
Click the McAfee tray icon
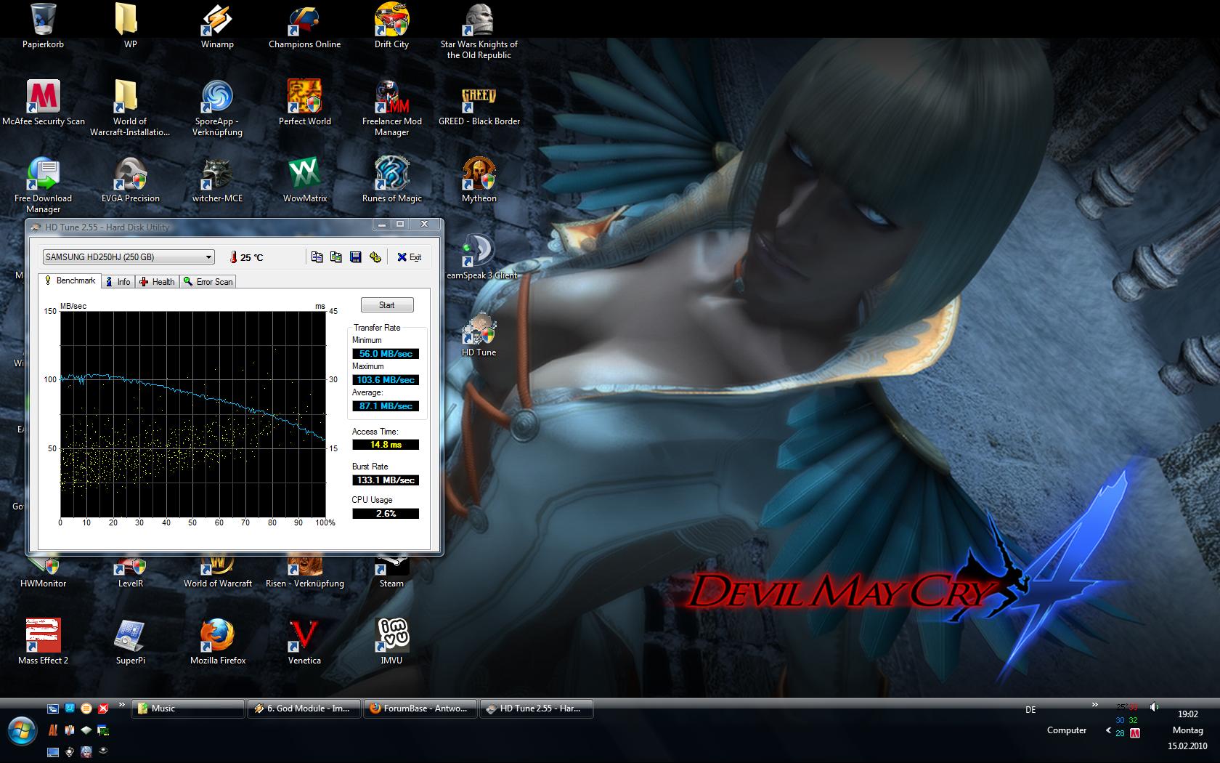click(1135, 733)
